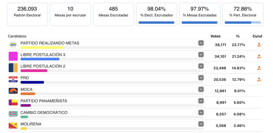This screenshot has height=133, width=273.
Task: Select the Mesas Escrutadas stat card
Action: tap(113, 14)
